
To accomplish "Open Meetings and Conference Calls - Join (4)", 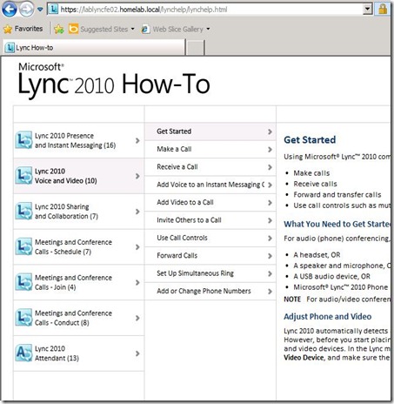I will click(79, 282).
